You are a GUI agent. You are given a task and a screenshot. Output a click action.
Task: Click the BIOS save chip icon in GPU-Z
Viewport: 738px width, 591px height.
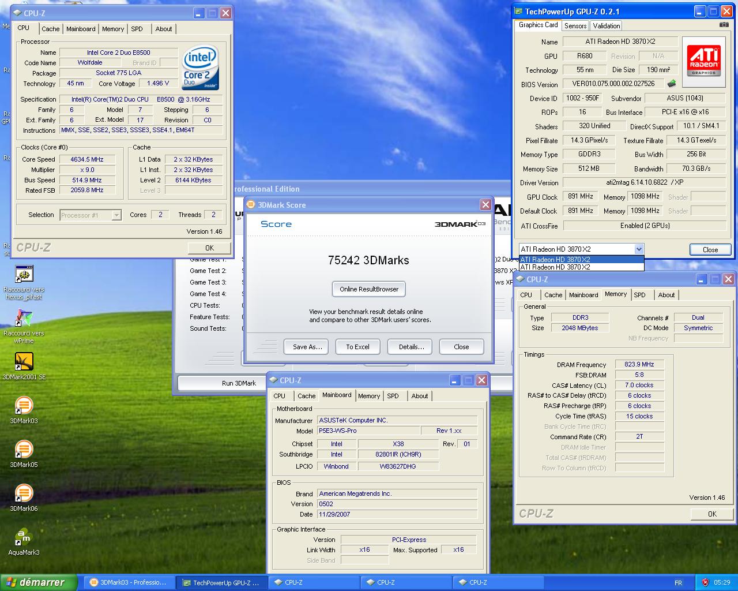point(672,84)
